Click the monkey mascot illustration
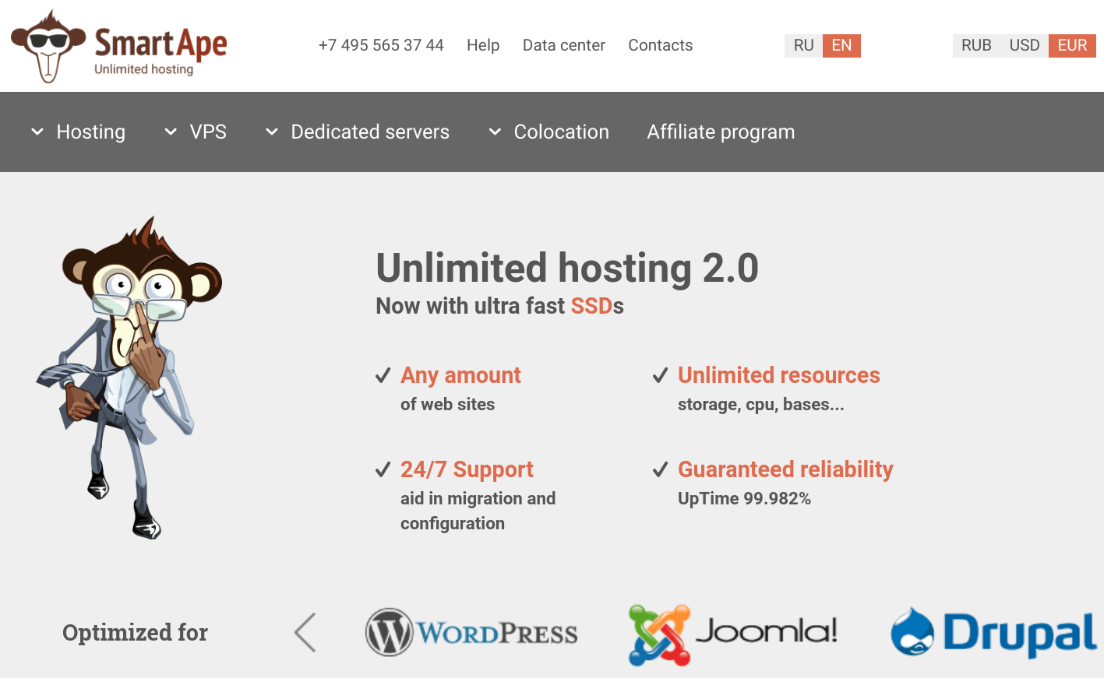 (129, 378)
